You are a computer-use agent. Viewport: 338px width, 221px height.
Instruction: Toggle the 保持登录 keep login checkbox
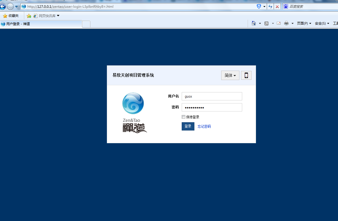point(184,117)
